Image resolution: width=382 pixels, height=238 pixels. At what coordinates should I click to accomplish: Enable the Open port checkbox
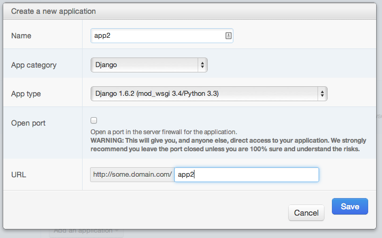pos(94,120)
